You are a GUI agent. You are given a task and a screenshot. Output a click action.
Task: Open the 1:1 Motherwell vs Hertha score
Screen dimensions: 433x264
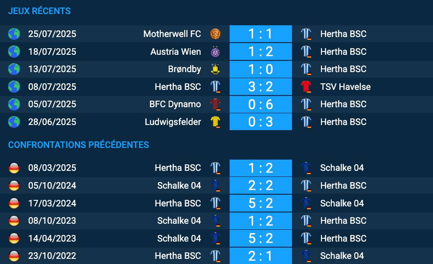click(261, 34)
